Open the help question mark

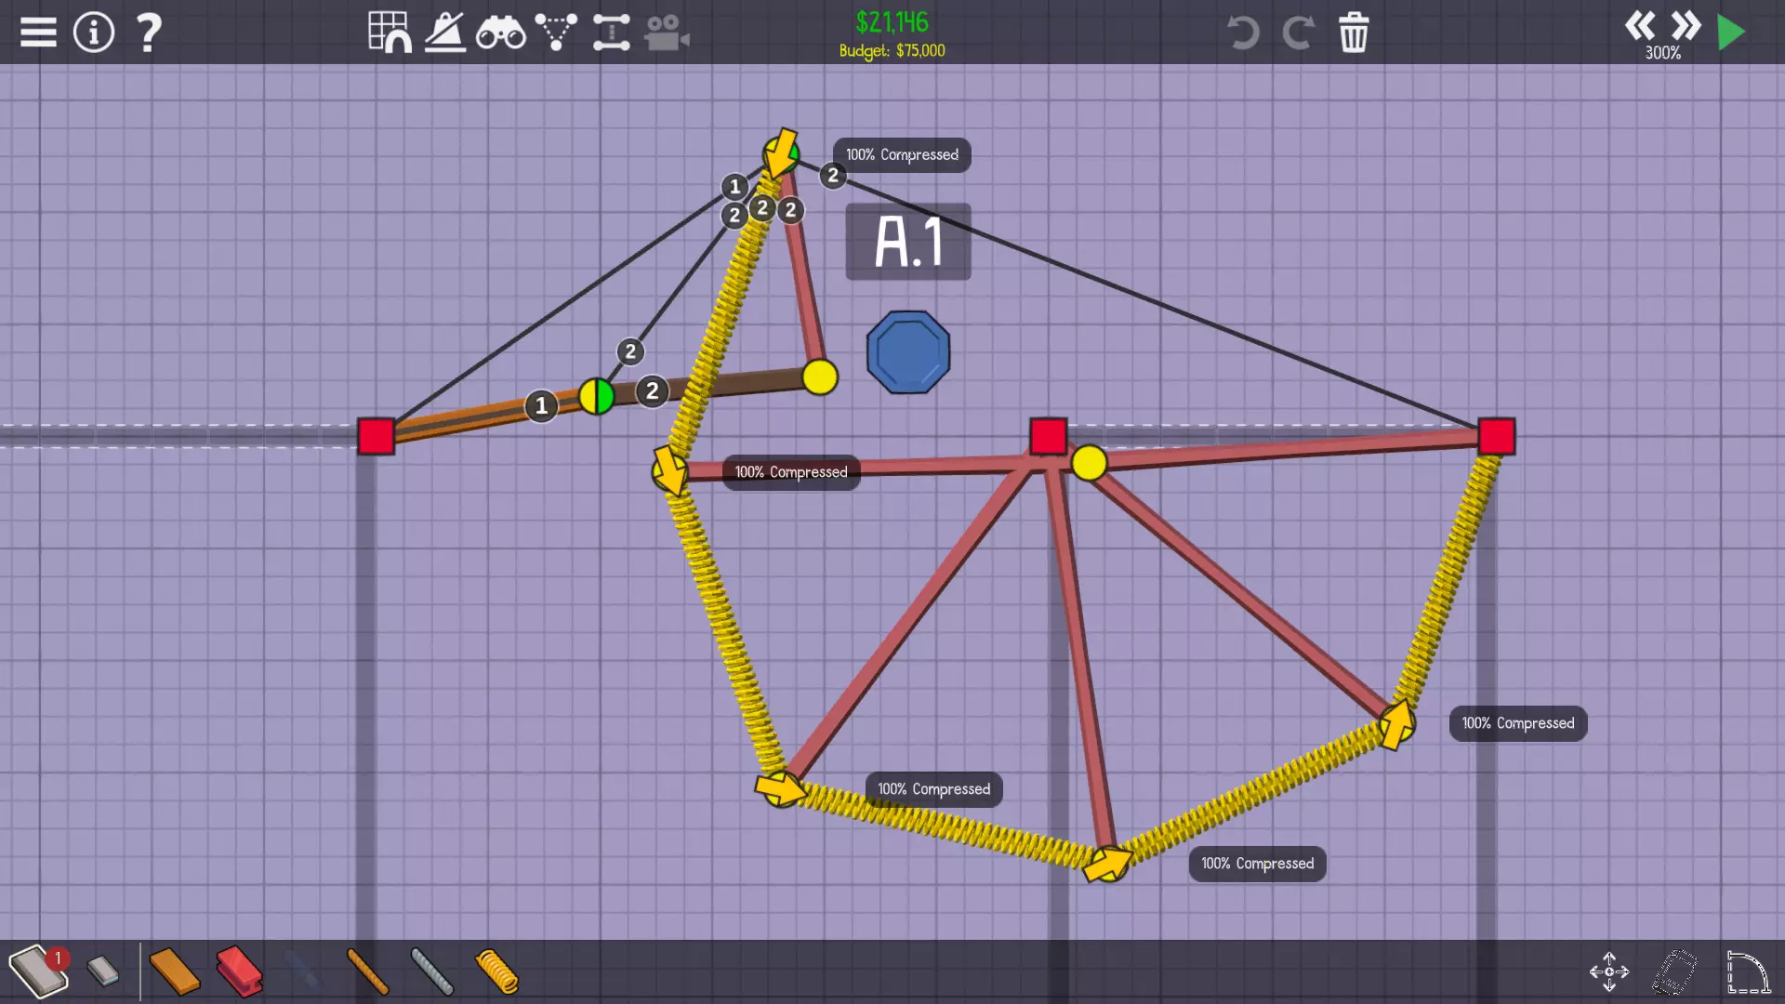pos(149,33)
